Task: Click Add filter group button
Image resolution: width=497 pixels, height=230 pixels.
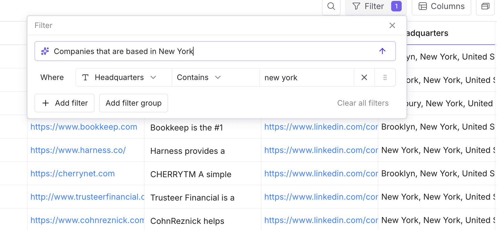Action: (134, 103)
